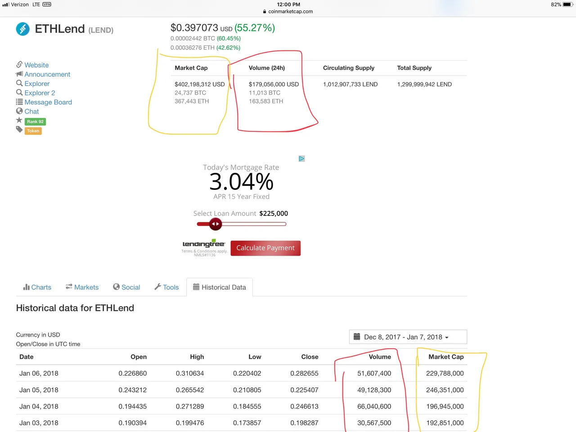Click the Date column header
576x432 pixels.
pyautogui.click(x=27, y=357)
